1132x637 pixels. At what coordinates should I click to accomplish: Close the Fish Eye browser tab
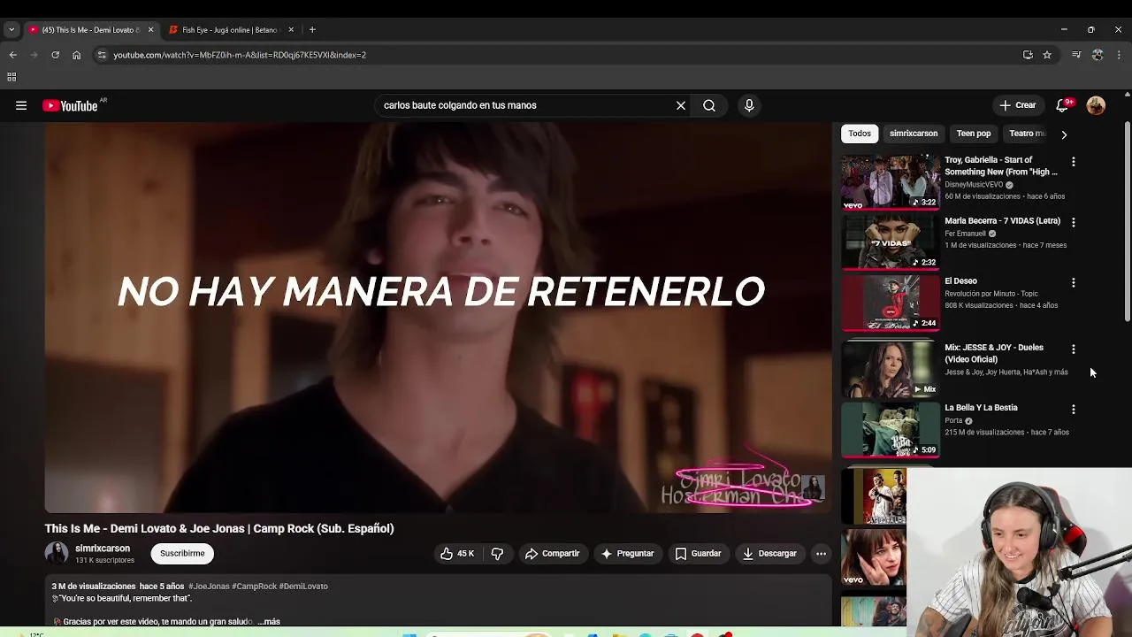[291, 30]
